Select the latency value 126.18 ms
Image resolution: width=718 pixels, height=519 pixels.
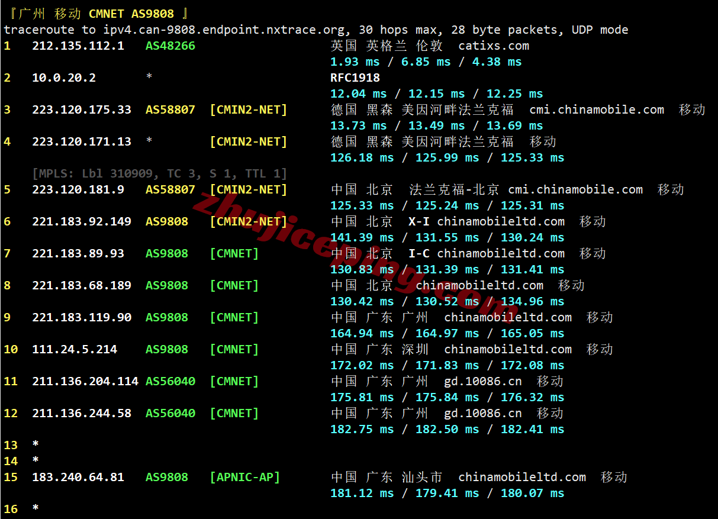(x=362, y=157)
